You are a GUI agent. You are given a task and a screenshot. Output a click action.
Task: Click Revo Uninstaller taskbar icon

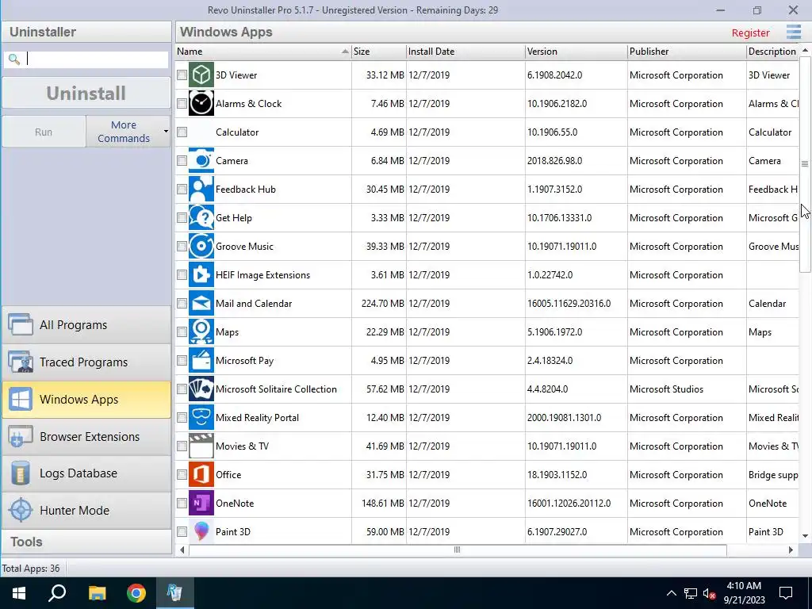coord(174,593)
